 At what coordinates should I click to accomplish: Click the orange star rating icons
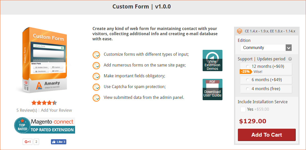pyautogui.click(x=44, y=103)
